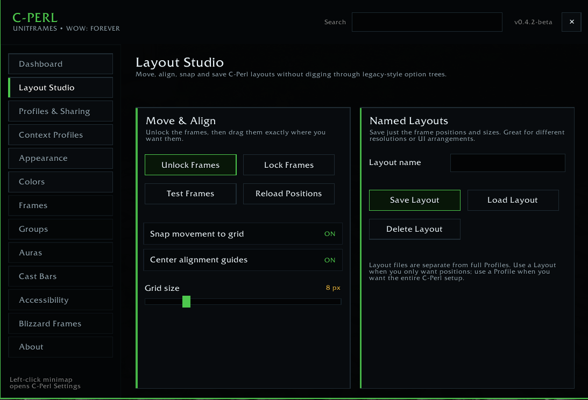588x400 pixels.
Task: Switch to the Appearance section
Action: 60,158
